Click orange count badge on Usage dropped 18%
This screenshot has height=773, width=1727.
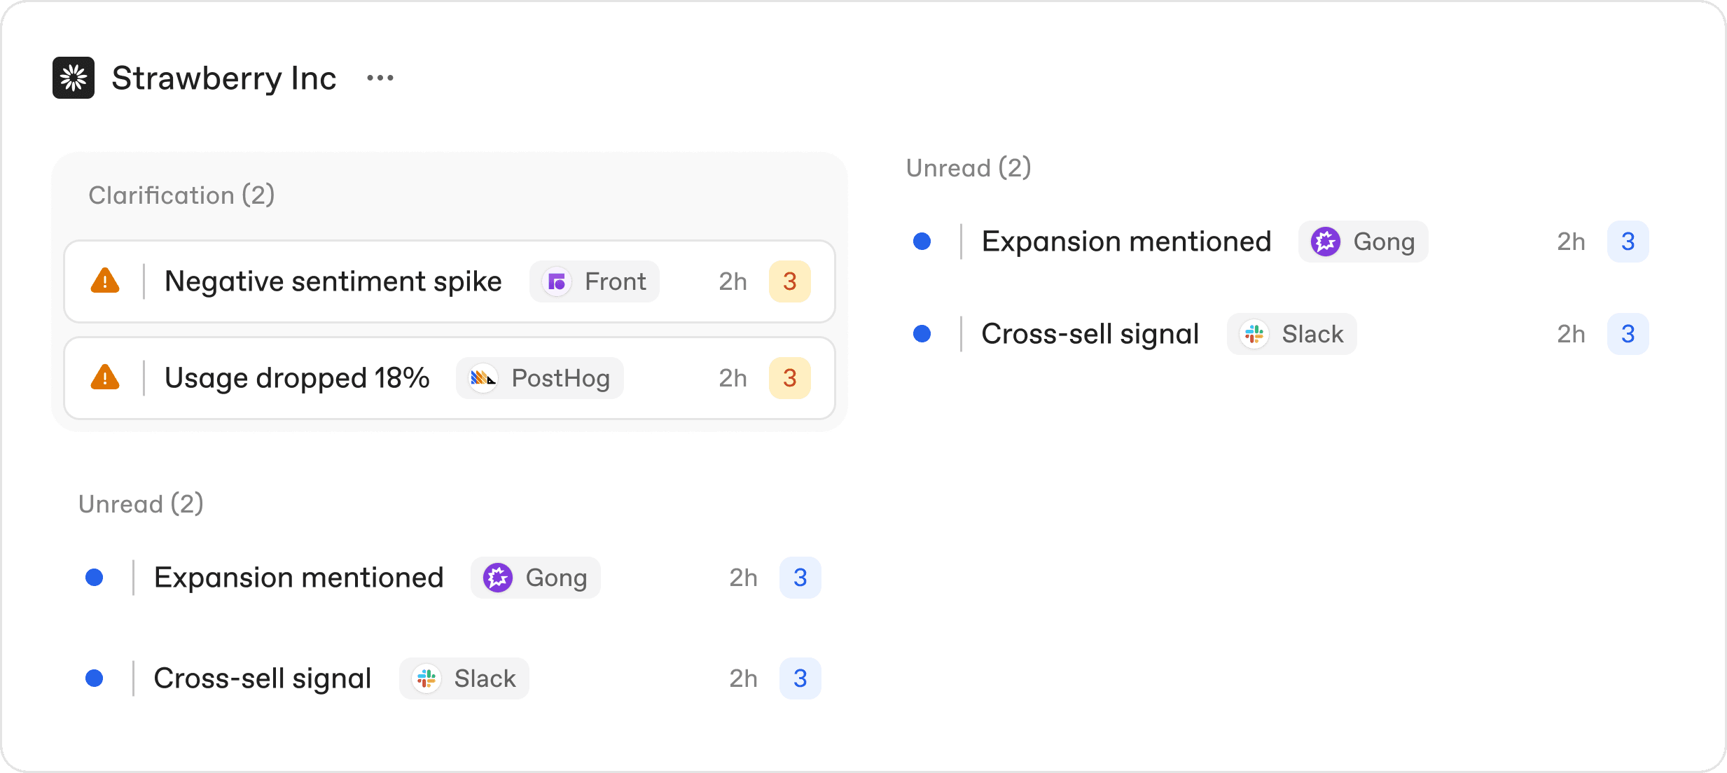coord(790,378)
